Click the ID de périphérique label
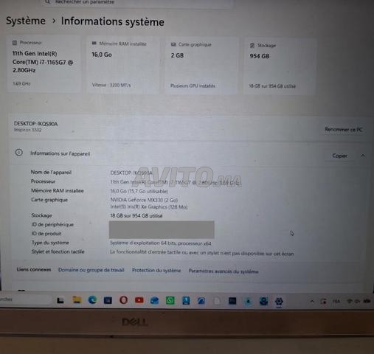 52,224
